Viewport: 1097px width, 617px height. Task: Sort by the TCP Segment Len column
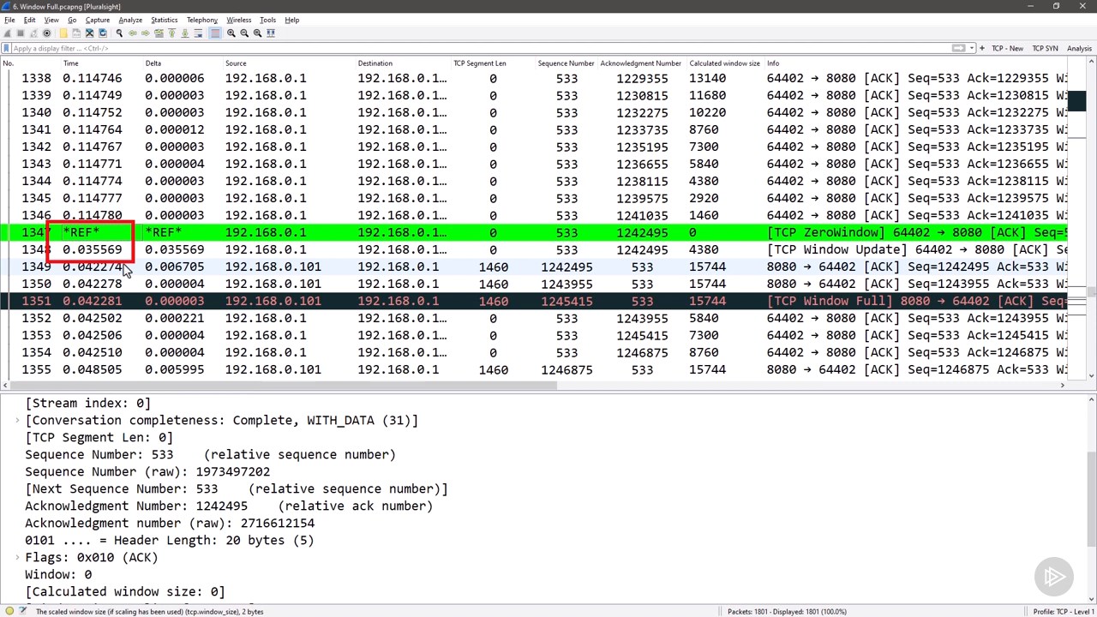(480, 63)
